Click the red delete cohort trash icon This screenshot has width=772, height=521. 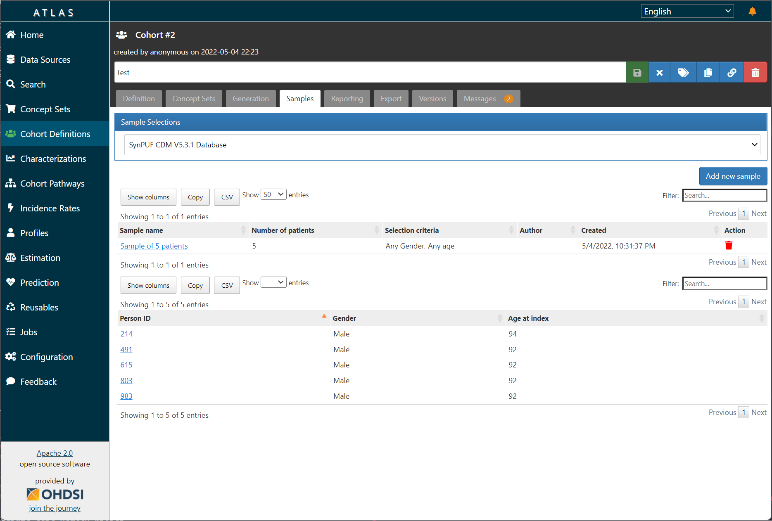(755, 73)
